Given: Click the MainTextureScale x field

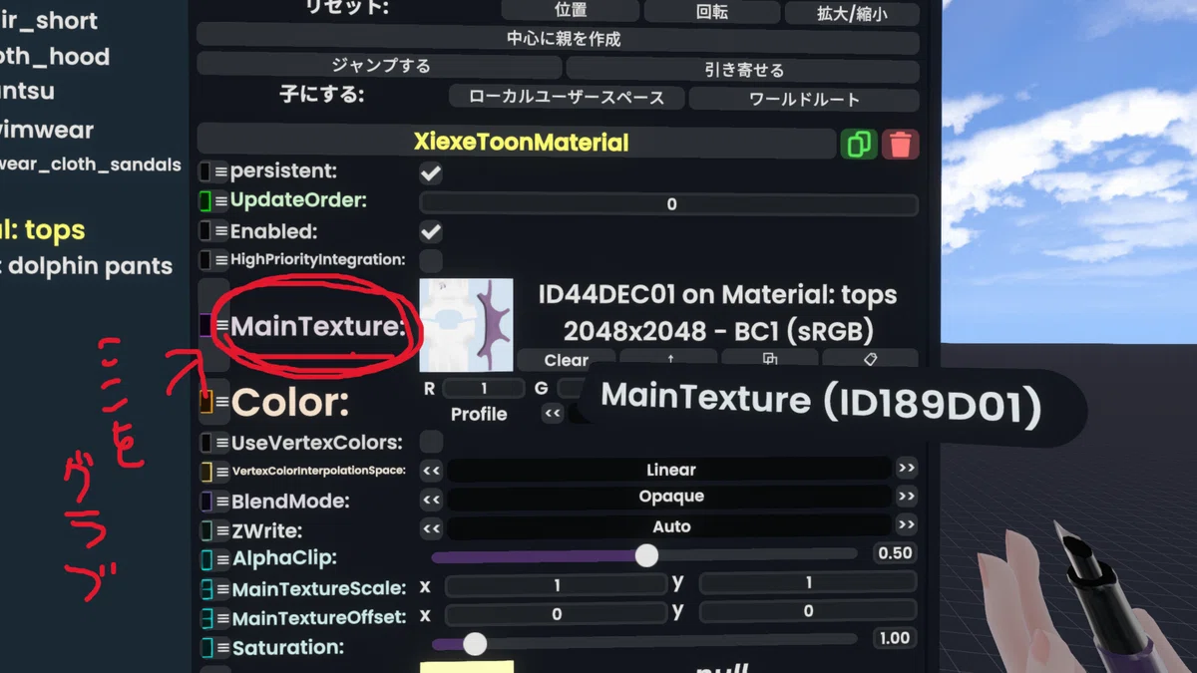Looking at the screenshot, I should [x=556, y=585].
